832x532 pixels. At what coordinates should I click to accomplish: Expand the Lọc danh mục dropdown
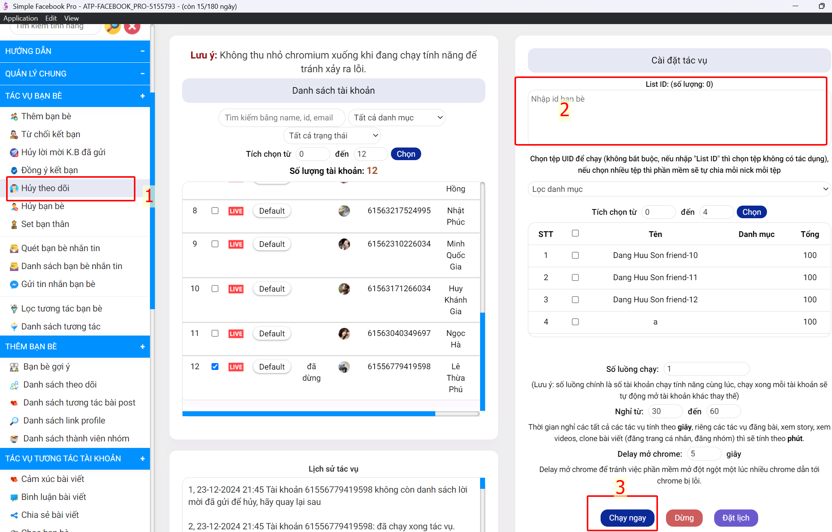pyautogui.click(x=679, y=189)
